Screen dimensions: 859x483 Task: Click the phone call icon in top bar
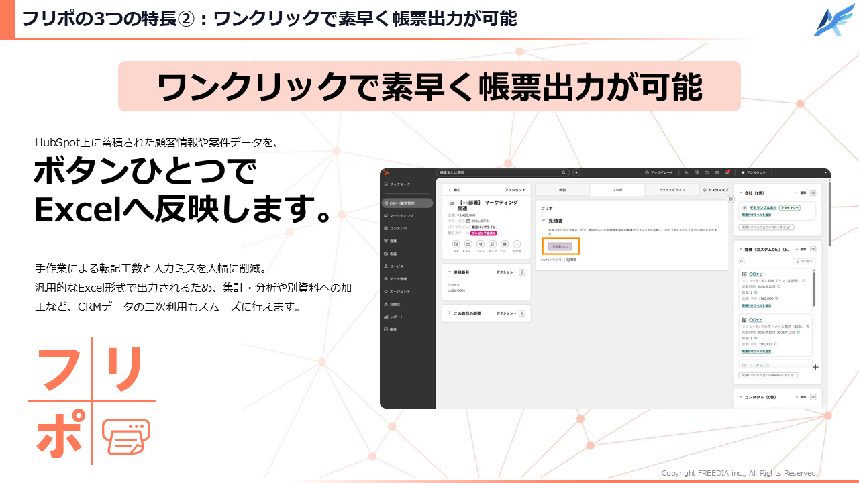pos(687,172)
